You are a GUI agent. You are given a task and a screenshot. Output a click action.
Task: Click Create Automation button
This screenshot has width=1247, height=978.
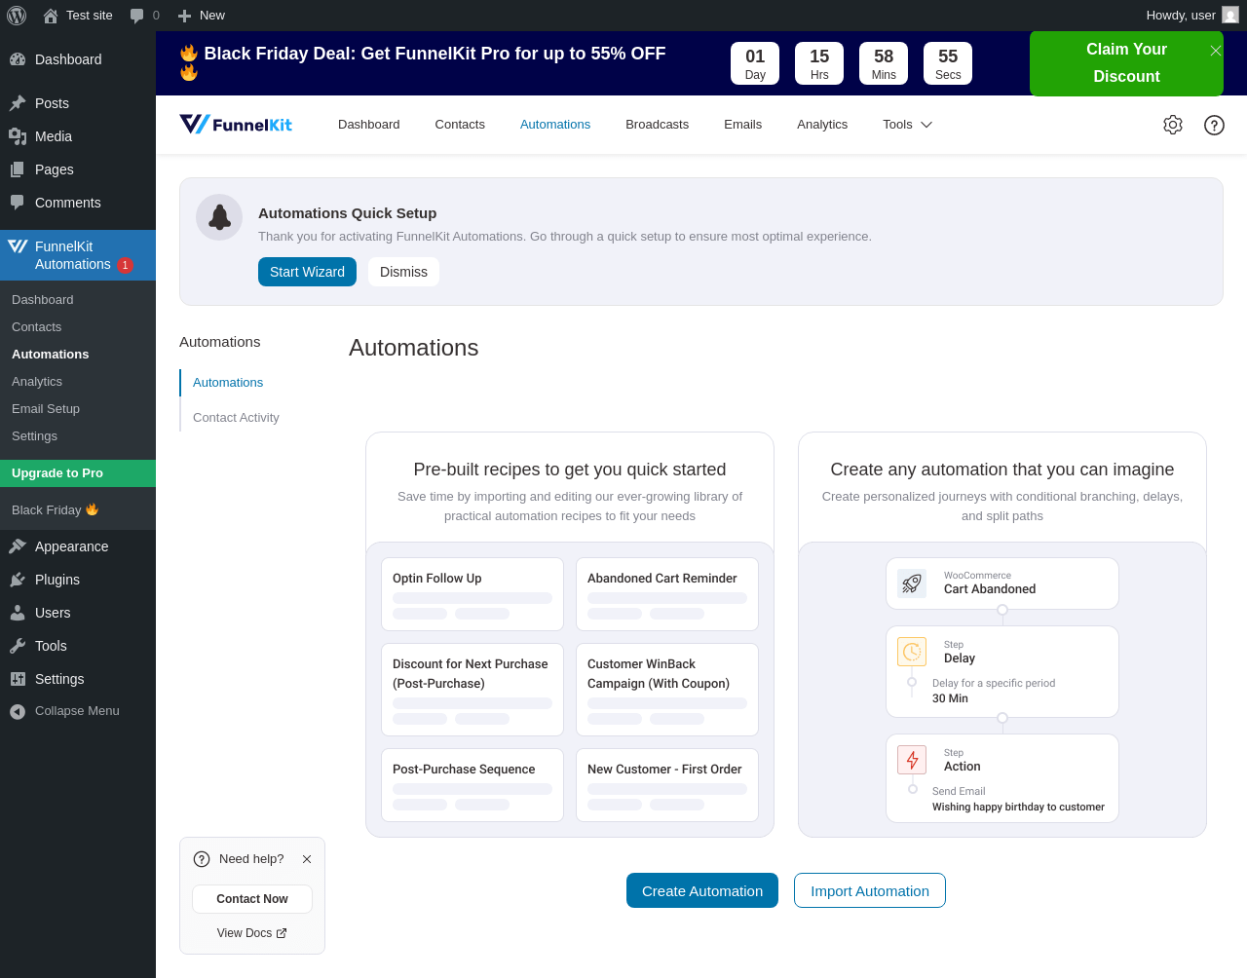[x=702, y=890]
